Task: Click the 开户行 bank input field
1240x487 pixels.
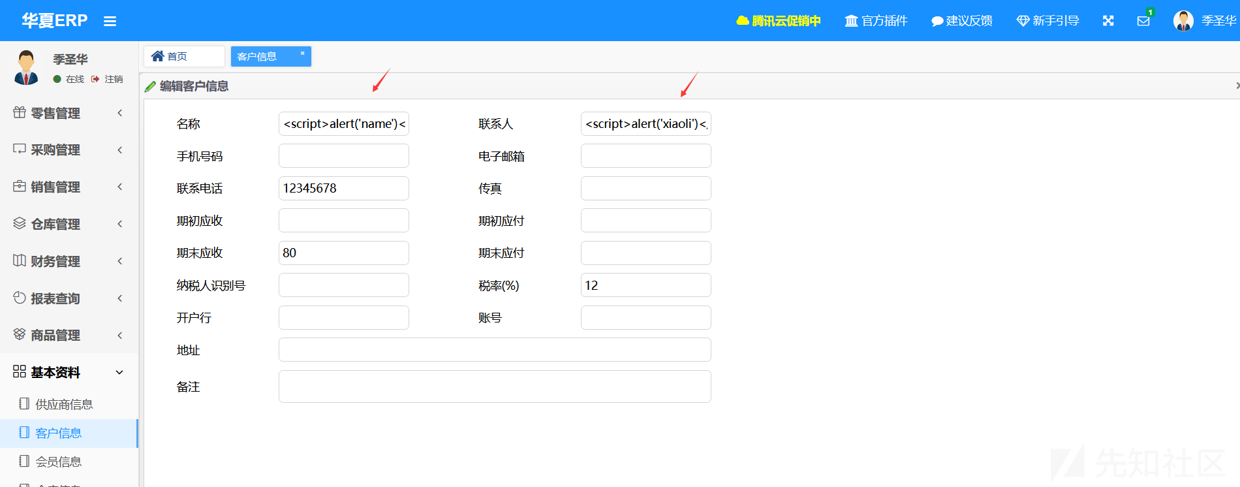Action: click(x=344, y=318)
